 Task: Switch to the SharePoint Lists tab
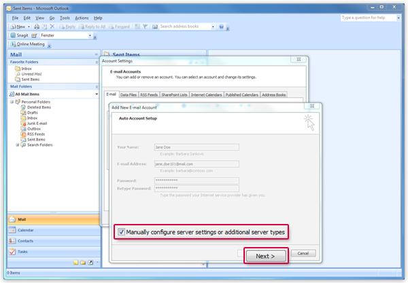click(174, 95)
